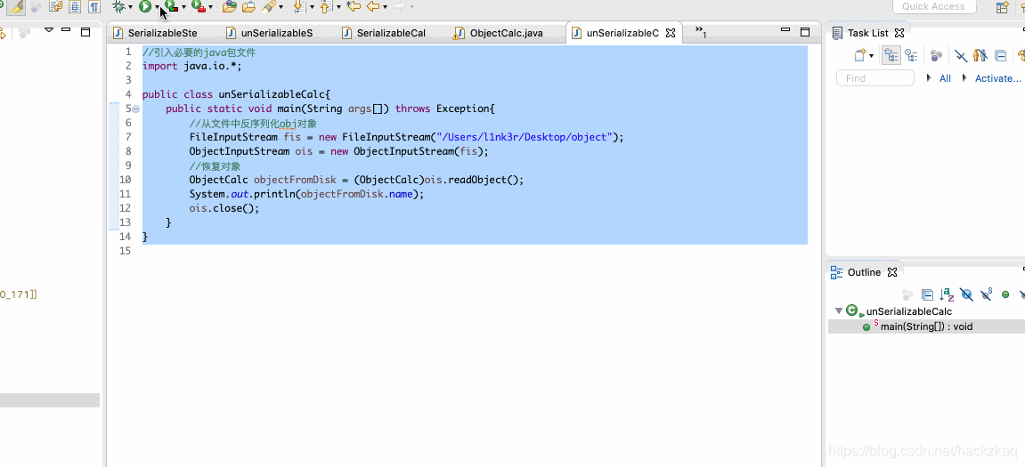Viewport: 1025px width, 467px height.
Task: Open the Search dropdown arrow
Action: (x=281, y=7)
